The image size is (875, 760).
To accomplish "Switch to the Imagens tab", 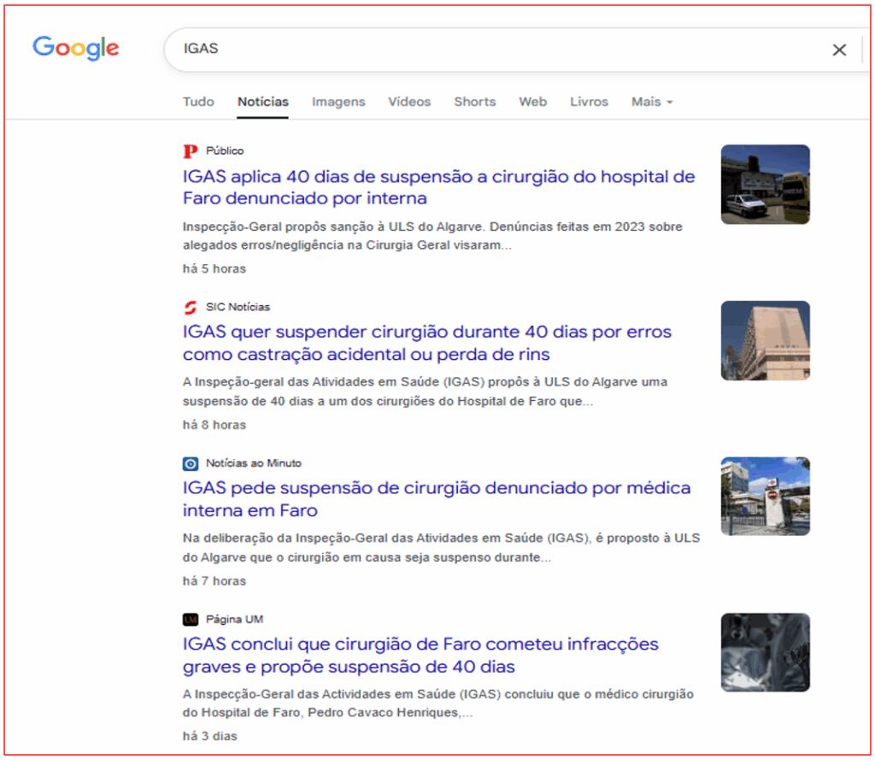I will (x=338, y=102).
